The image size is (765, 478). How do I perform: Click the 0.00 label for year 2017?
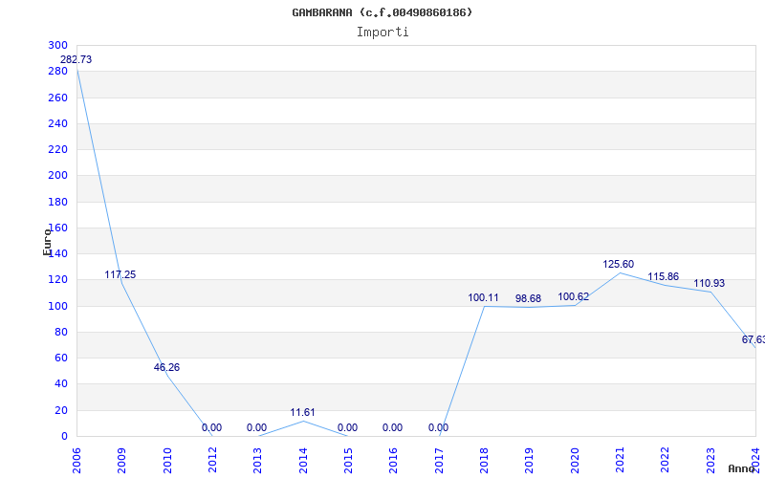[x=439, y=427]
